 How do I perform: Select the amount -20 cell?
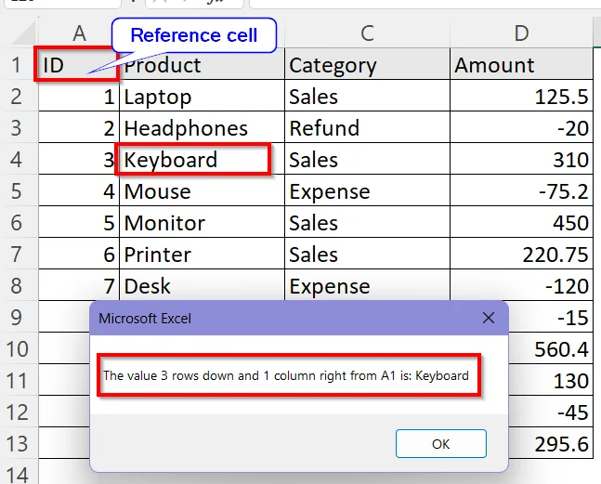point(521,127)
